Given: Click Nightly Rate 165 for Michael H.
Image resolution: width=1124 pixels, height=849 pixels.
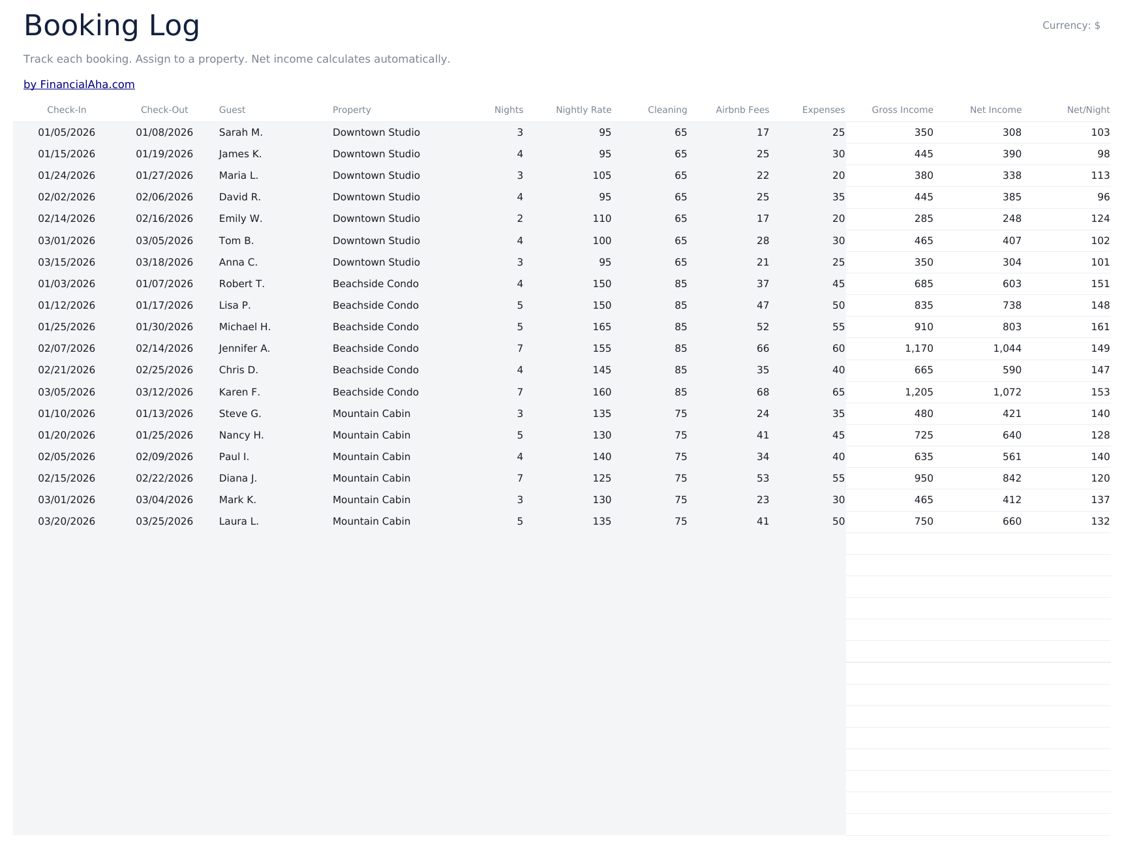Looking at the screenshot, I should click(602, 327).
